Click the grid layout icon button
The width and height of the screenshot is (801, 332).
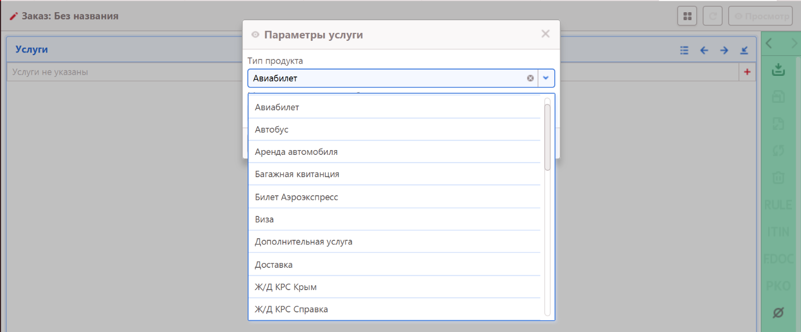coord(687,16)
